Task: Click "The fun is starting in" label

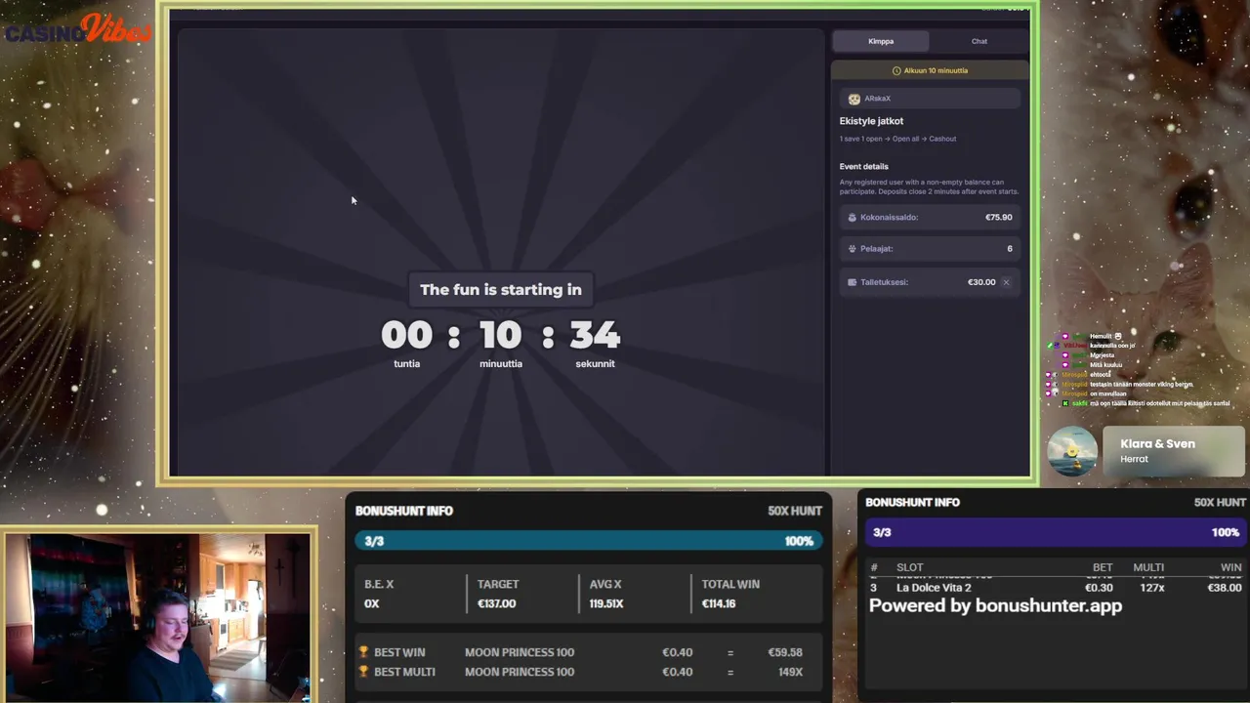Action: click(501, 289)
